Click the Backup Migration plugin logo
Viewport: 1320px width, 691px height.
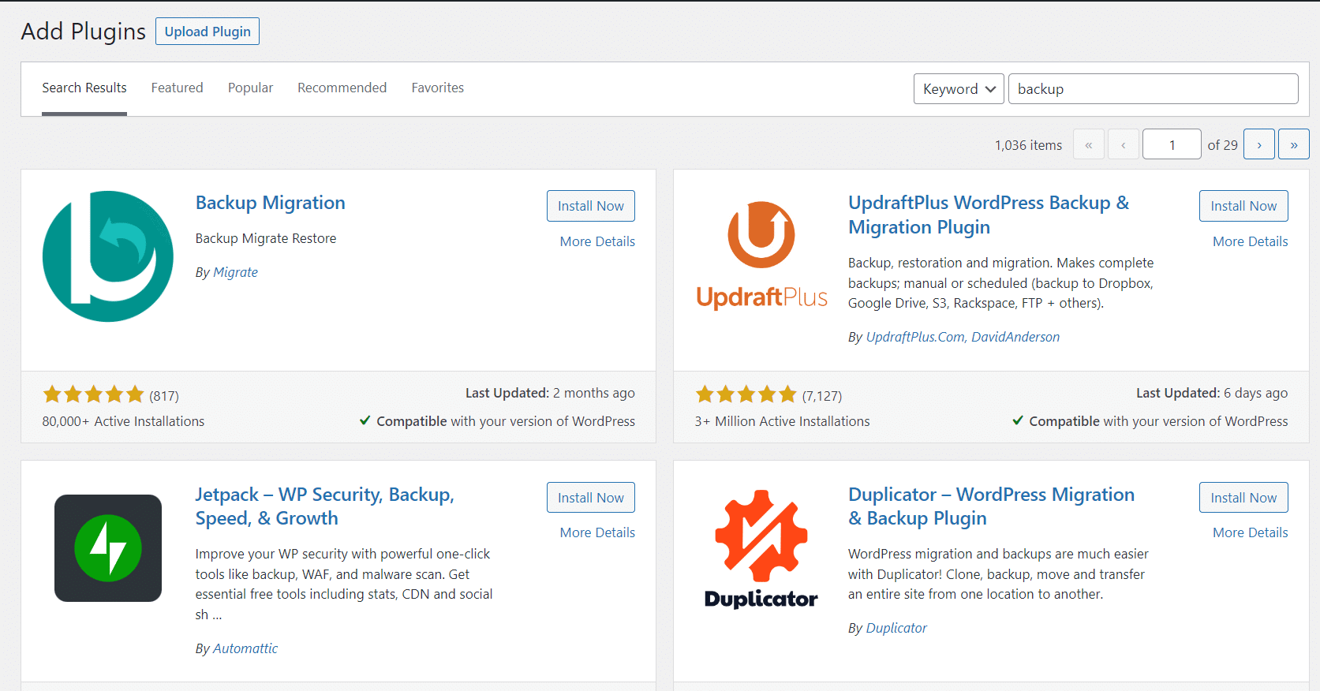(108, 256)
